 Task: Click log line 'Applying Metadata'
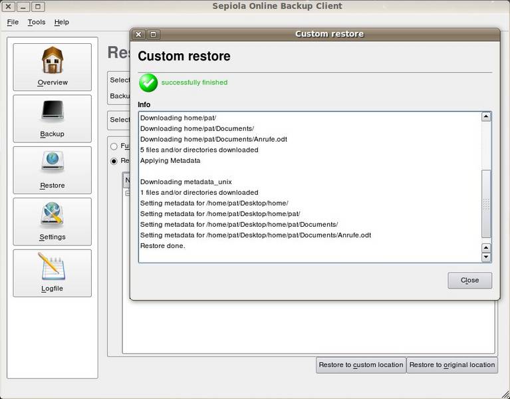point(170,161)
